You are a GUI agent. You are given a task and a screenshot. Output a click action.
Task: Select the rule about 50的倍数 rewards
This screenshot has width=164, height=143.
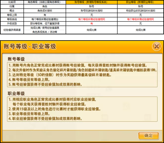click(60, 75)
